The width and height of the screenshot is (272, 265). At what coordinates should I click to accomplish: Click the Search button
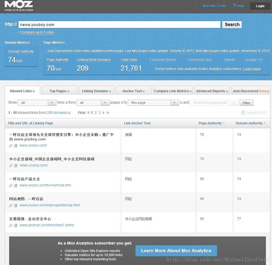click(232, 24)
